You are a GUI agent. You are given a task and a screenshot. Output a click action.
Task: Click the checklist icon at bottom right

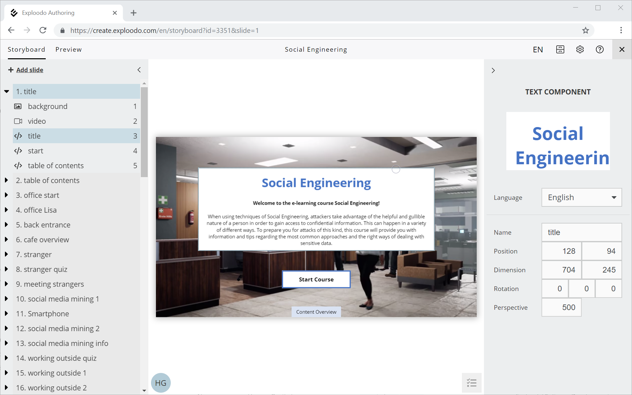(x=471, y=382)
